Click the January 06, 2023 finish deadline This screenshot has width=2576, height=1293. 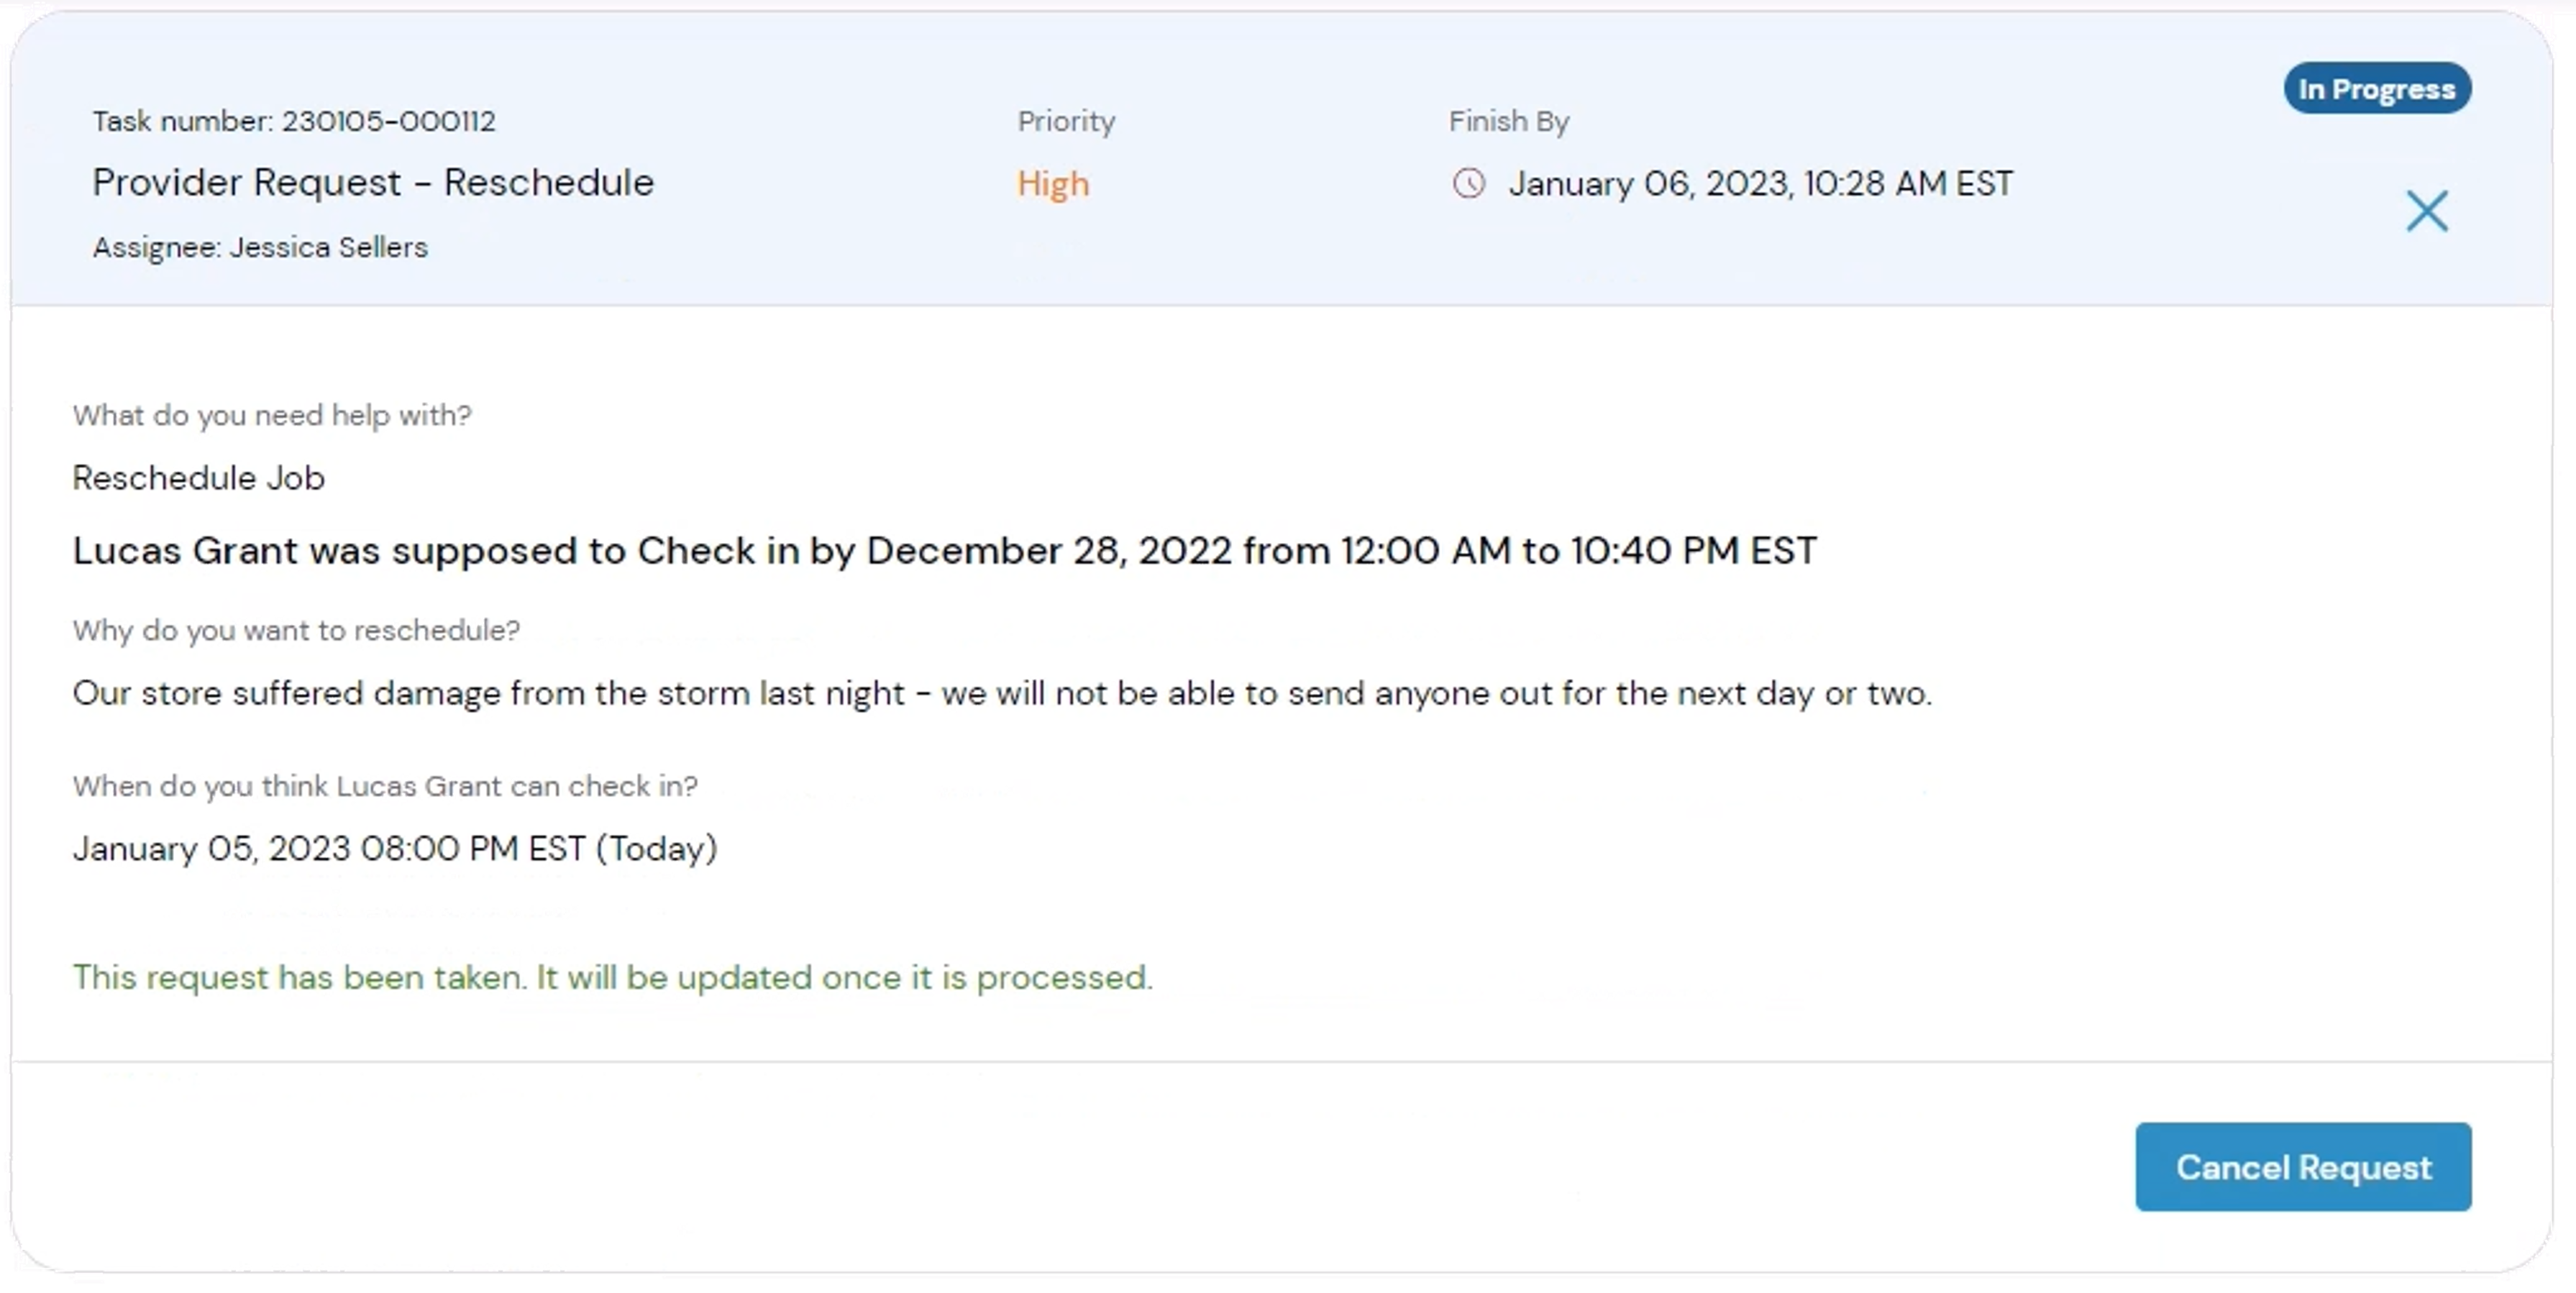pyautogui.click(x=1760, y=184)
